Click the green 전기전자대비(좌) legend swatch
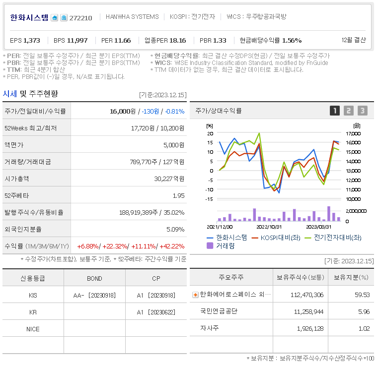 click(x=308, y=238)
